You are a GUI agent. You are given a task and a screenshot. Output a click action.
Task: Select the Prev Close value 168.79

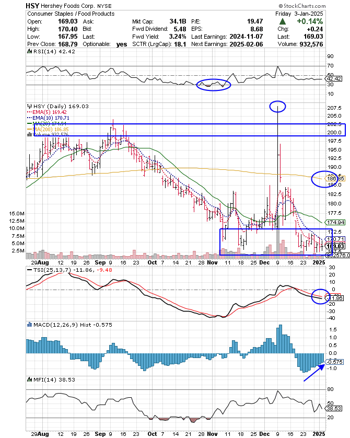[x=67, y=44]
